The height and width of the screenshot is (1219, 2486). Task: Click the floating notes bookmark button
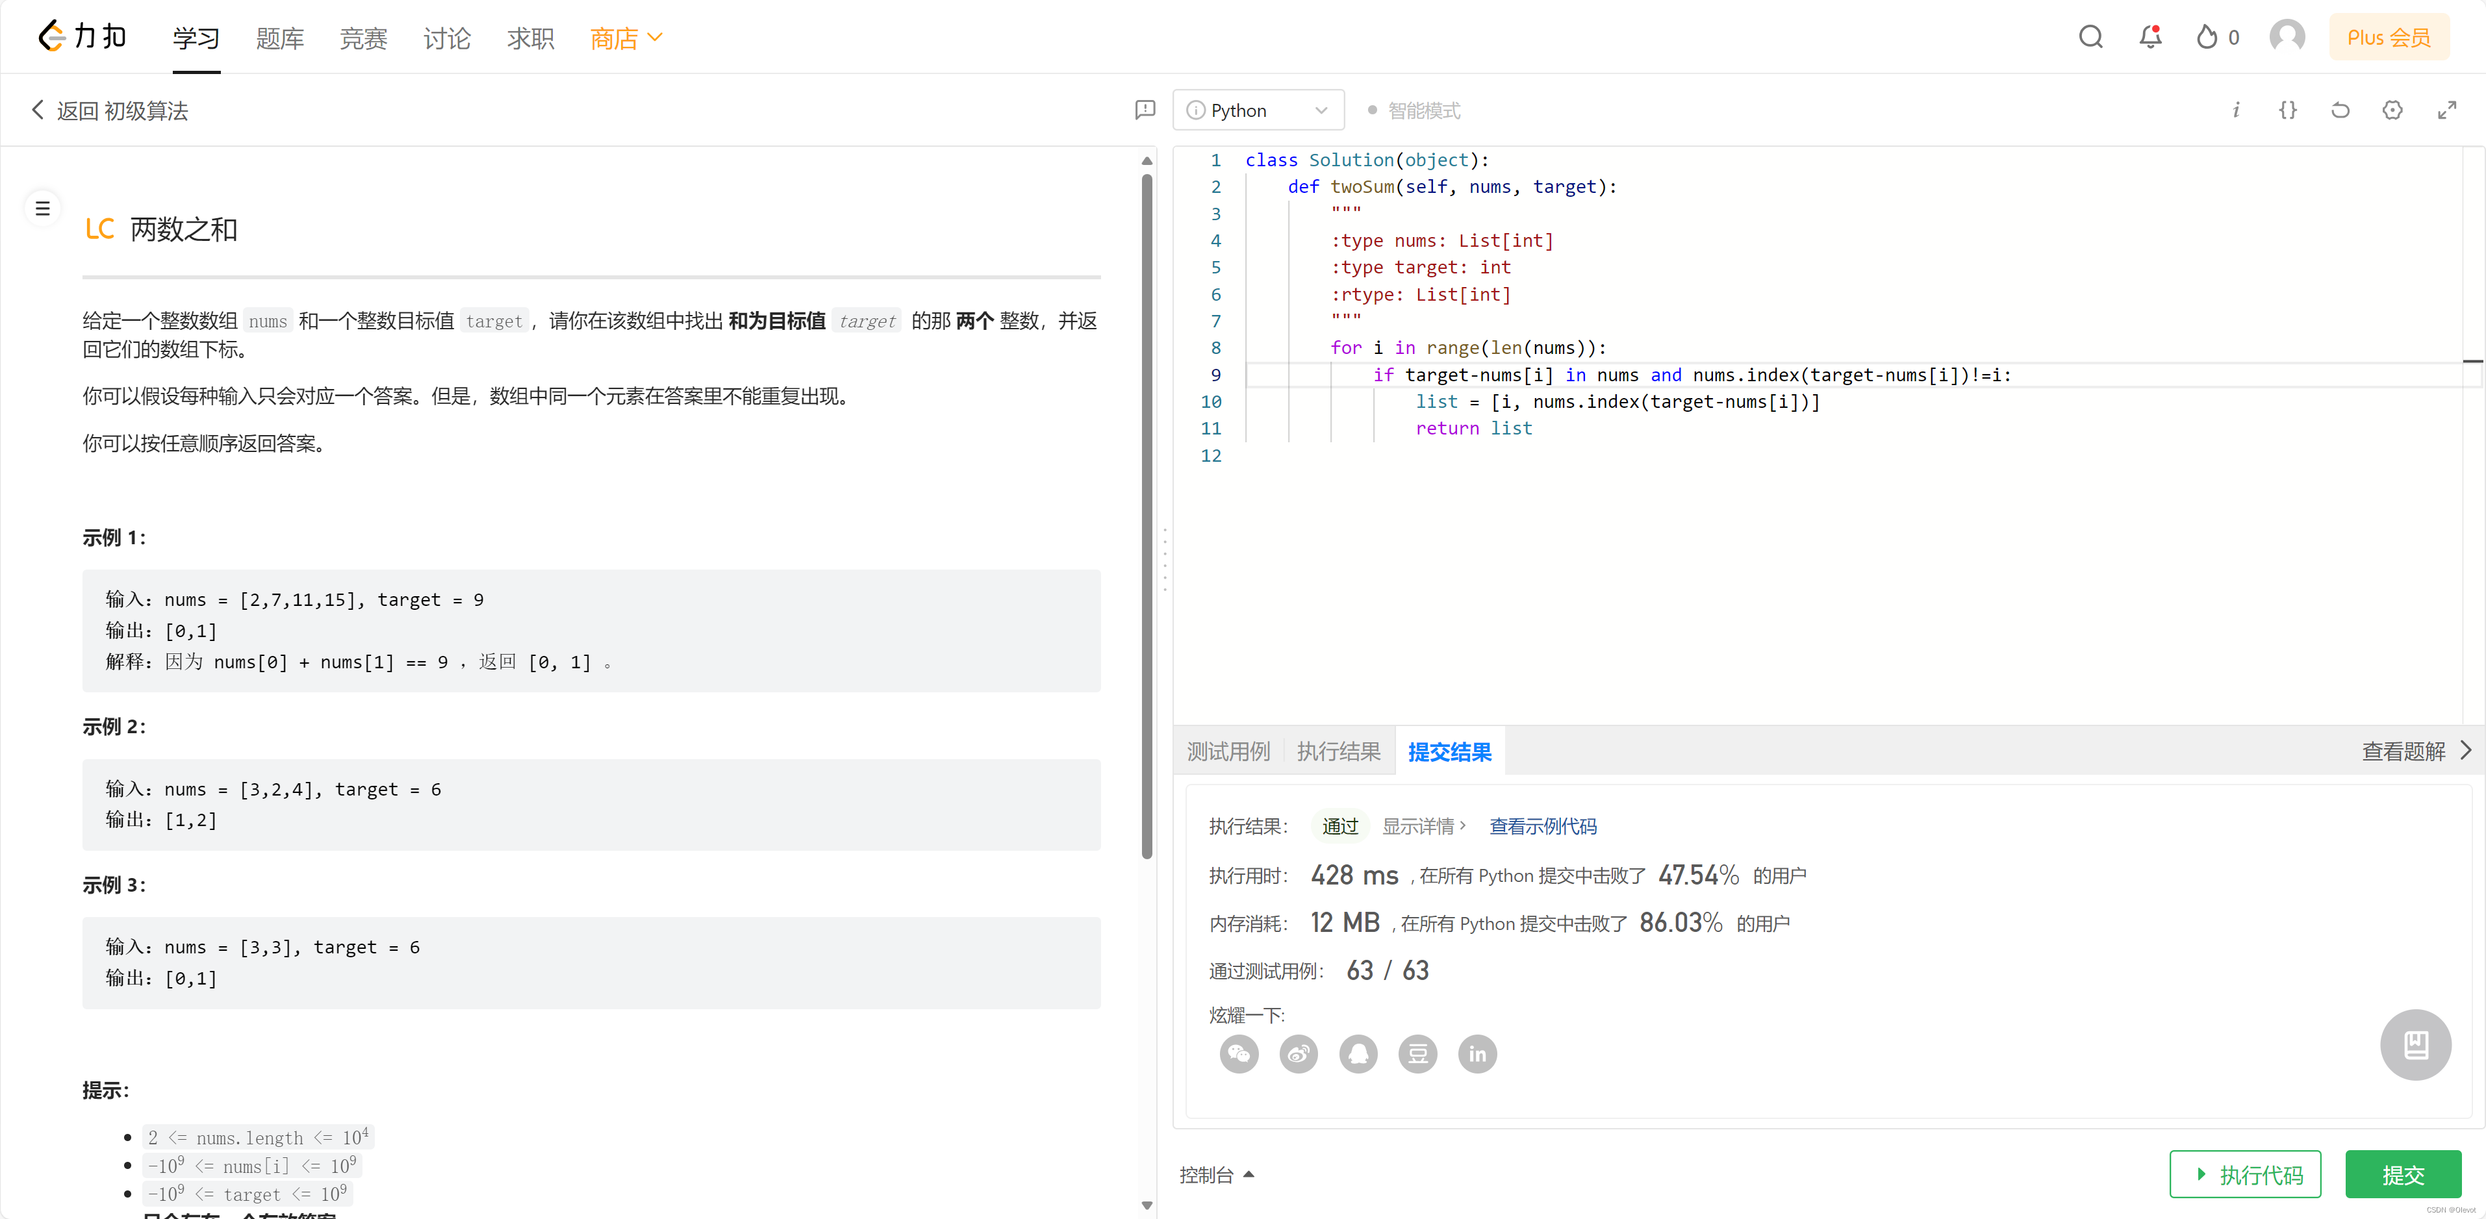[2416, 1044]
